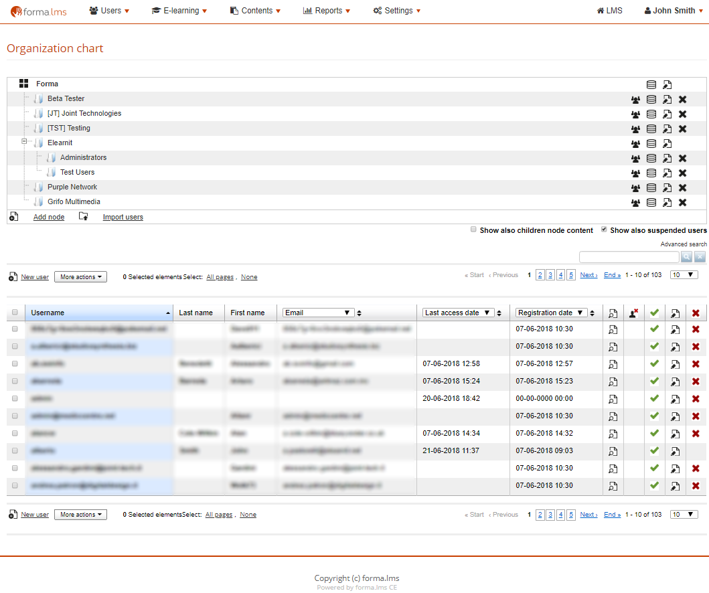This screenshot has width=709, height=593.
Task: Go to page 3 in the top pagination
Action: (x=550, y=275)
